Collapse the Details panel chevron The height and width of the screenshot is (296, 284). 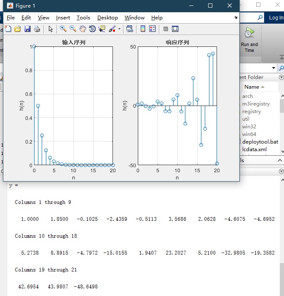280,160
